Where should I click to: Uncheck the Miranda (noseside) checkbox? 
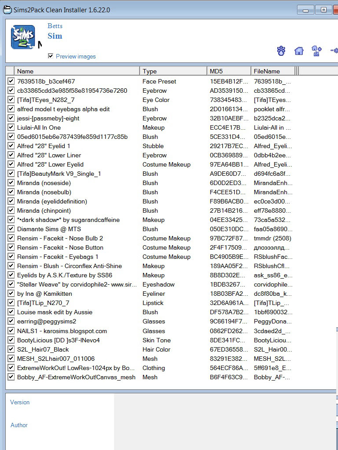pyautogui.click(x=11, y=183)
